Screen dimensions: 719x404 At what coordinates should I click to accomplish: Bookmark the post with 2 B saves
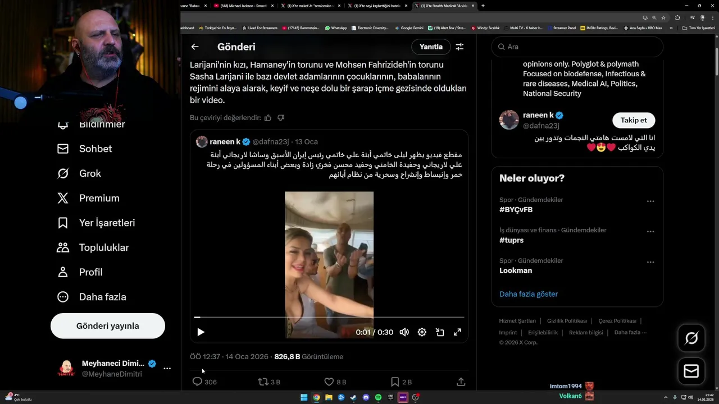[401, 382]
